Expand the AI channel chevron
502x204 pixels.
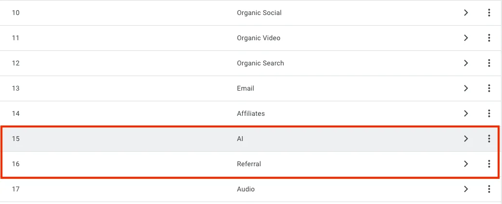pyautogui.click(x=466, y=139)
